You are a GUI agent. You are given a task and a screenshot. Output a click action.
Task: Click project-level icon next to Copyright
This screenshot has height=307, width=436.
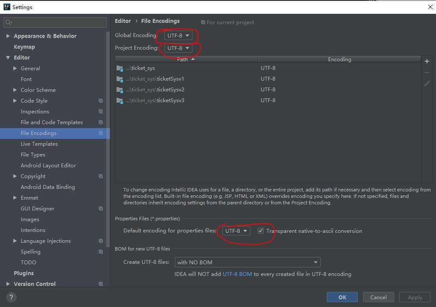point(101,176)
